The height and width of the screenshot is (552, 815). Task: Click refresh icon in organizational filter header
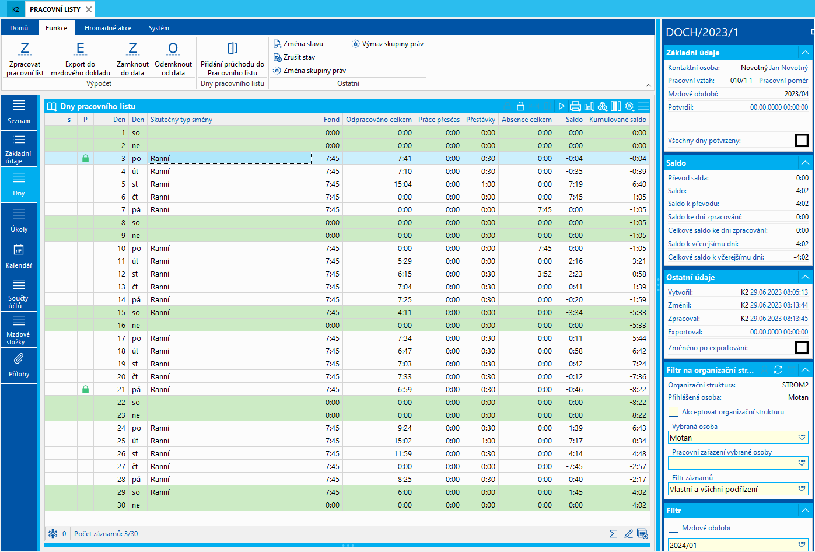(778, 369)
